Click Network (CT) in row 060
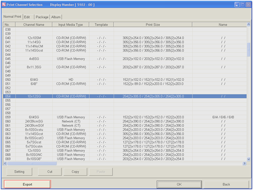253x190 pixels. click(71, 121)
